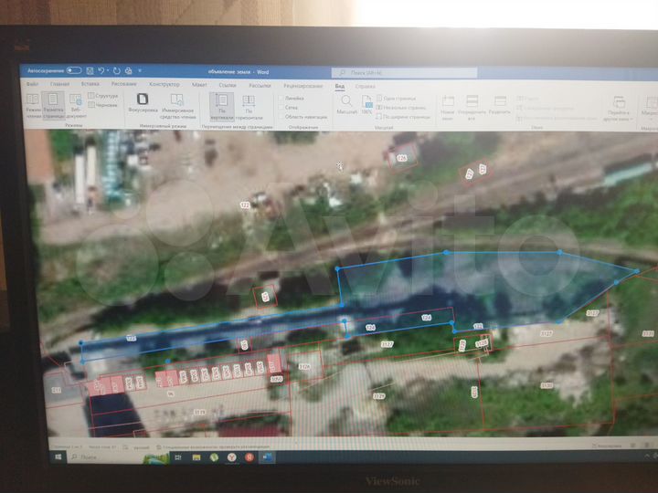Click the quick print icon in title bar
The width and height of the screenshot is (658, 493).
point(129,71)
